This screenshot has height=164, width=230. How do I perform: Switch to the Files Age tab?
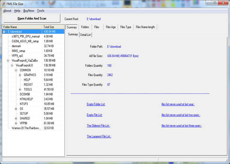pyautogui.click(x=111, y=27)
